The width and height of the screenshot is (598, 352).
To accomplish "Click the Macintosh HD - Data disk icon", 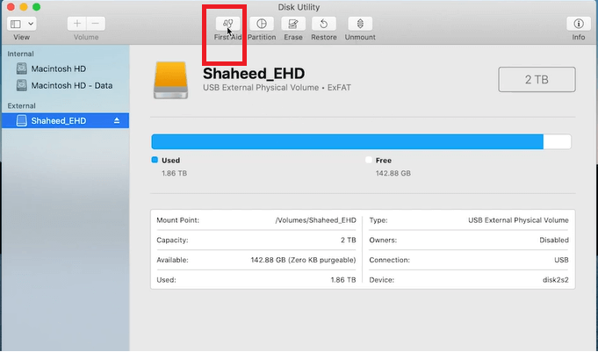I will click(22, 85).
